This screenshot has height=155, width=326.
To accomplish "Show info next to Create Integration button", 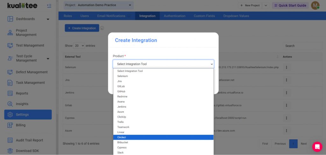I will pyautogui.click(x=102, y=28).
